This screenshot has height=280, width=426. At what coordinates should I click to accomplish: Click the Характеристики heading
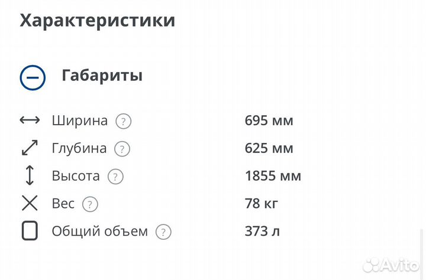[x=98, y=21]
